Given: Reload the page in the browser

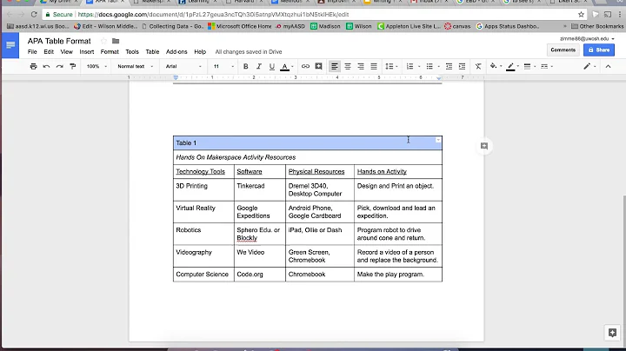Looking at the screenshot, I should click(x=34, y=15).
